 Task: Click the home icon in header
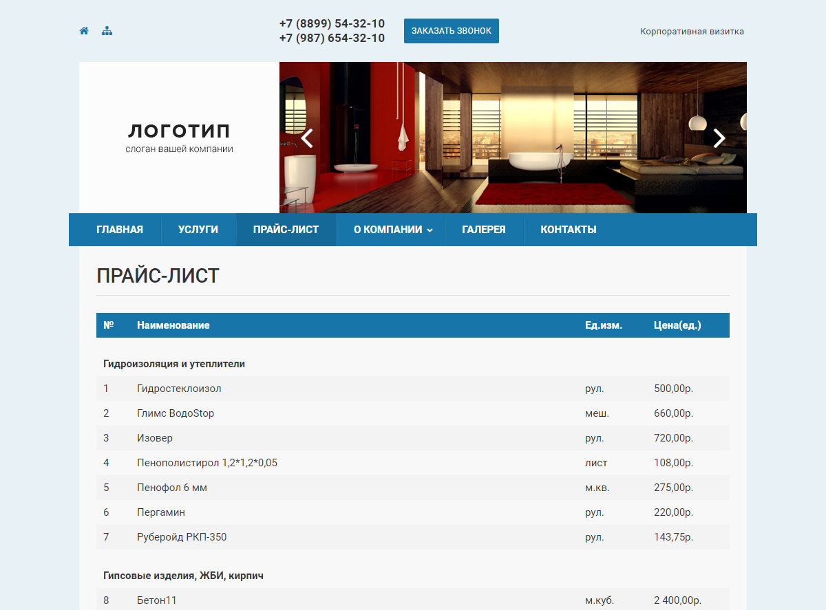coord(84,31)
